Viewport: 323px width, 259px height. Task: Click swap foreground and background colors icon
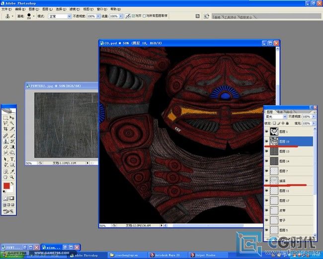(12, 183)
